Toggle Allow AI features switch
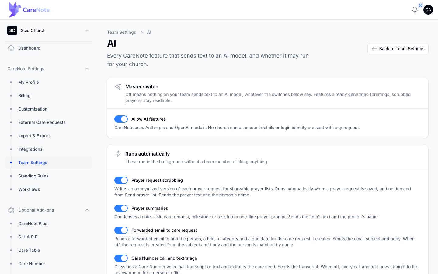 coord(121,119)
